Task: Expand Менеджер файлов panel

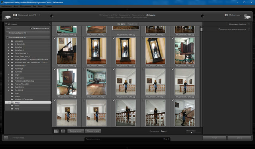Action: click(249, 24)
